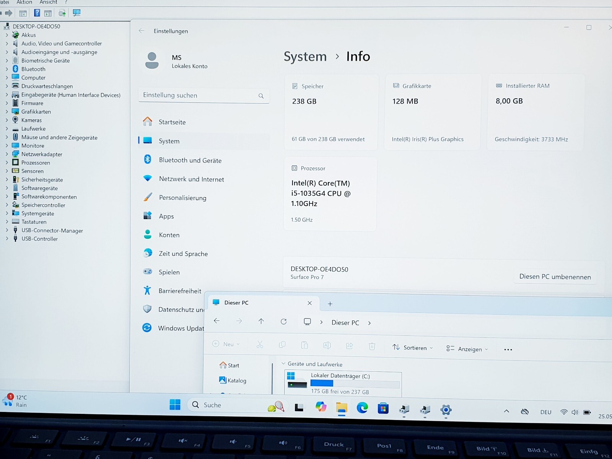The width and height of the screenshot is (612, 459).
Task: Expand the Prozessoren tree node
Action: coord(7,163)
